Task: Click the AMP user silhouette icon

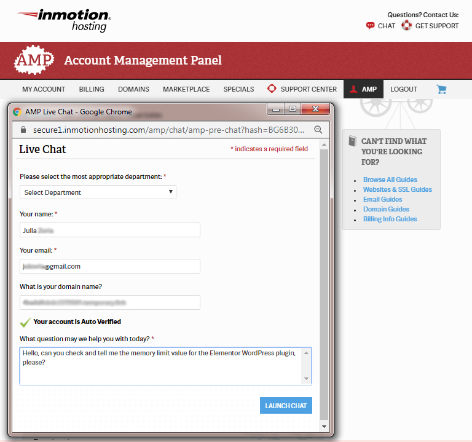Action: tap(353, 89)
